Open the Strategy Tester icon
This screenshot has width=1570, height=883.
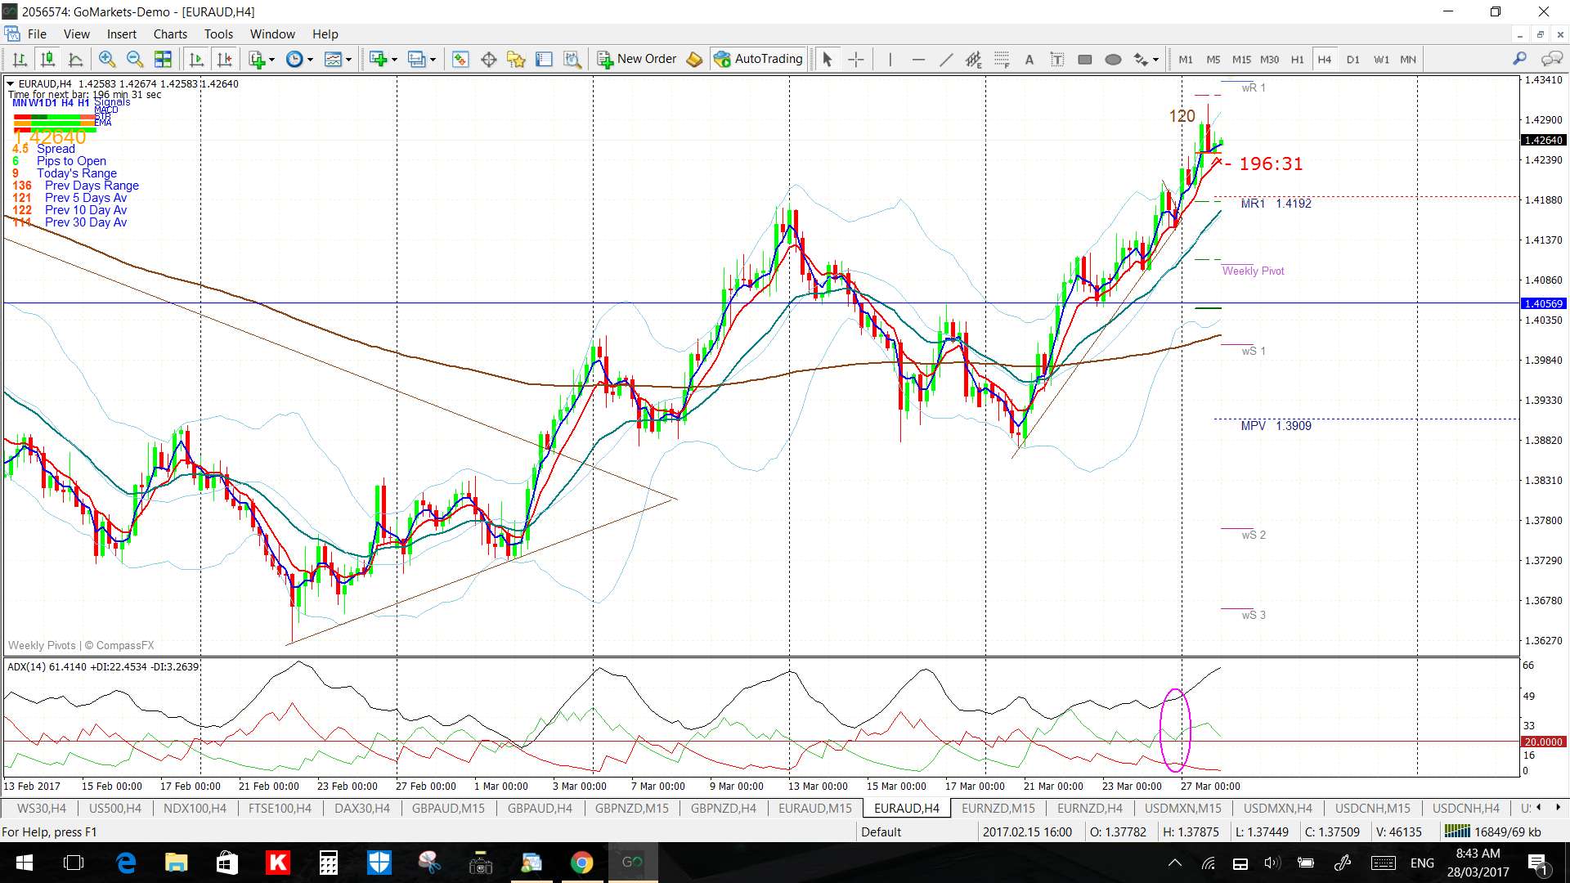tap(572, 59)
